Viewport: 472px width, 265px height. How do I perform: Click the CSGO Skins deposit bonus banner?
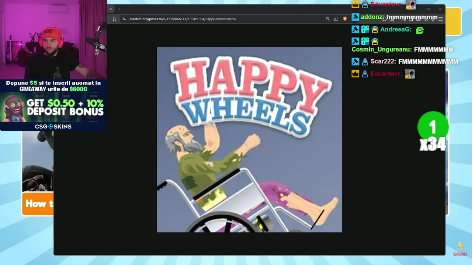click(53, 105)
